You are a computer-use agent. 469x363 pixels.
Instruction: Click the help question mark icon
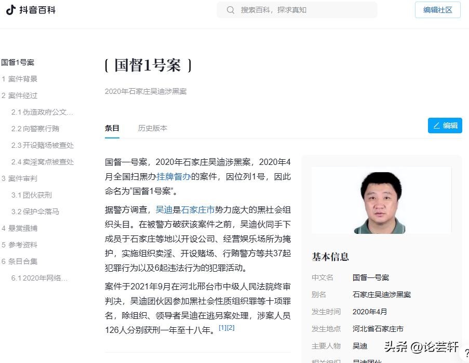466,353
